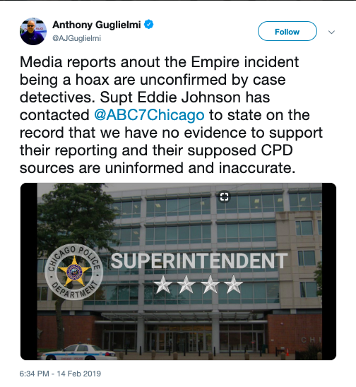This screenshot has height=387, width=356.
Task: Click the Chicago Police Department seal
Action: click(74, 272)
